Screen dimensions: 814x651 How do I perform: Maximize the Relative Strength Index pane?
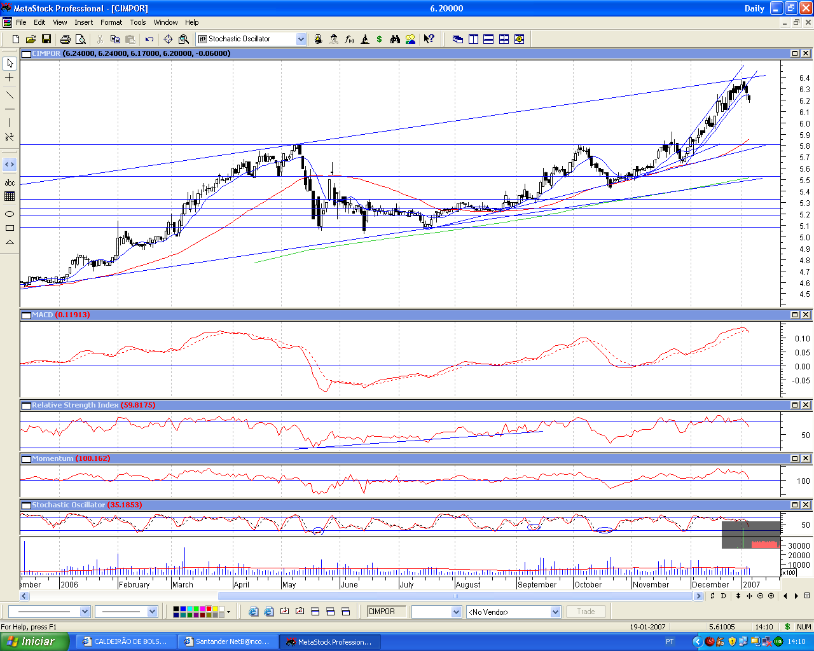(x=794, y=405)
